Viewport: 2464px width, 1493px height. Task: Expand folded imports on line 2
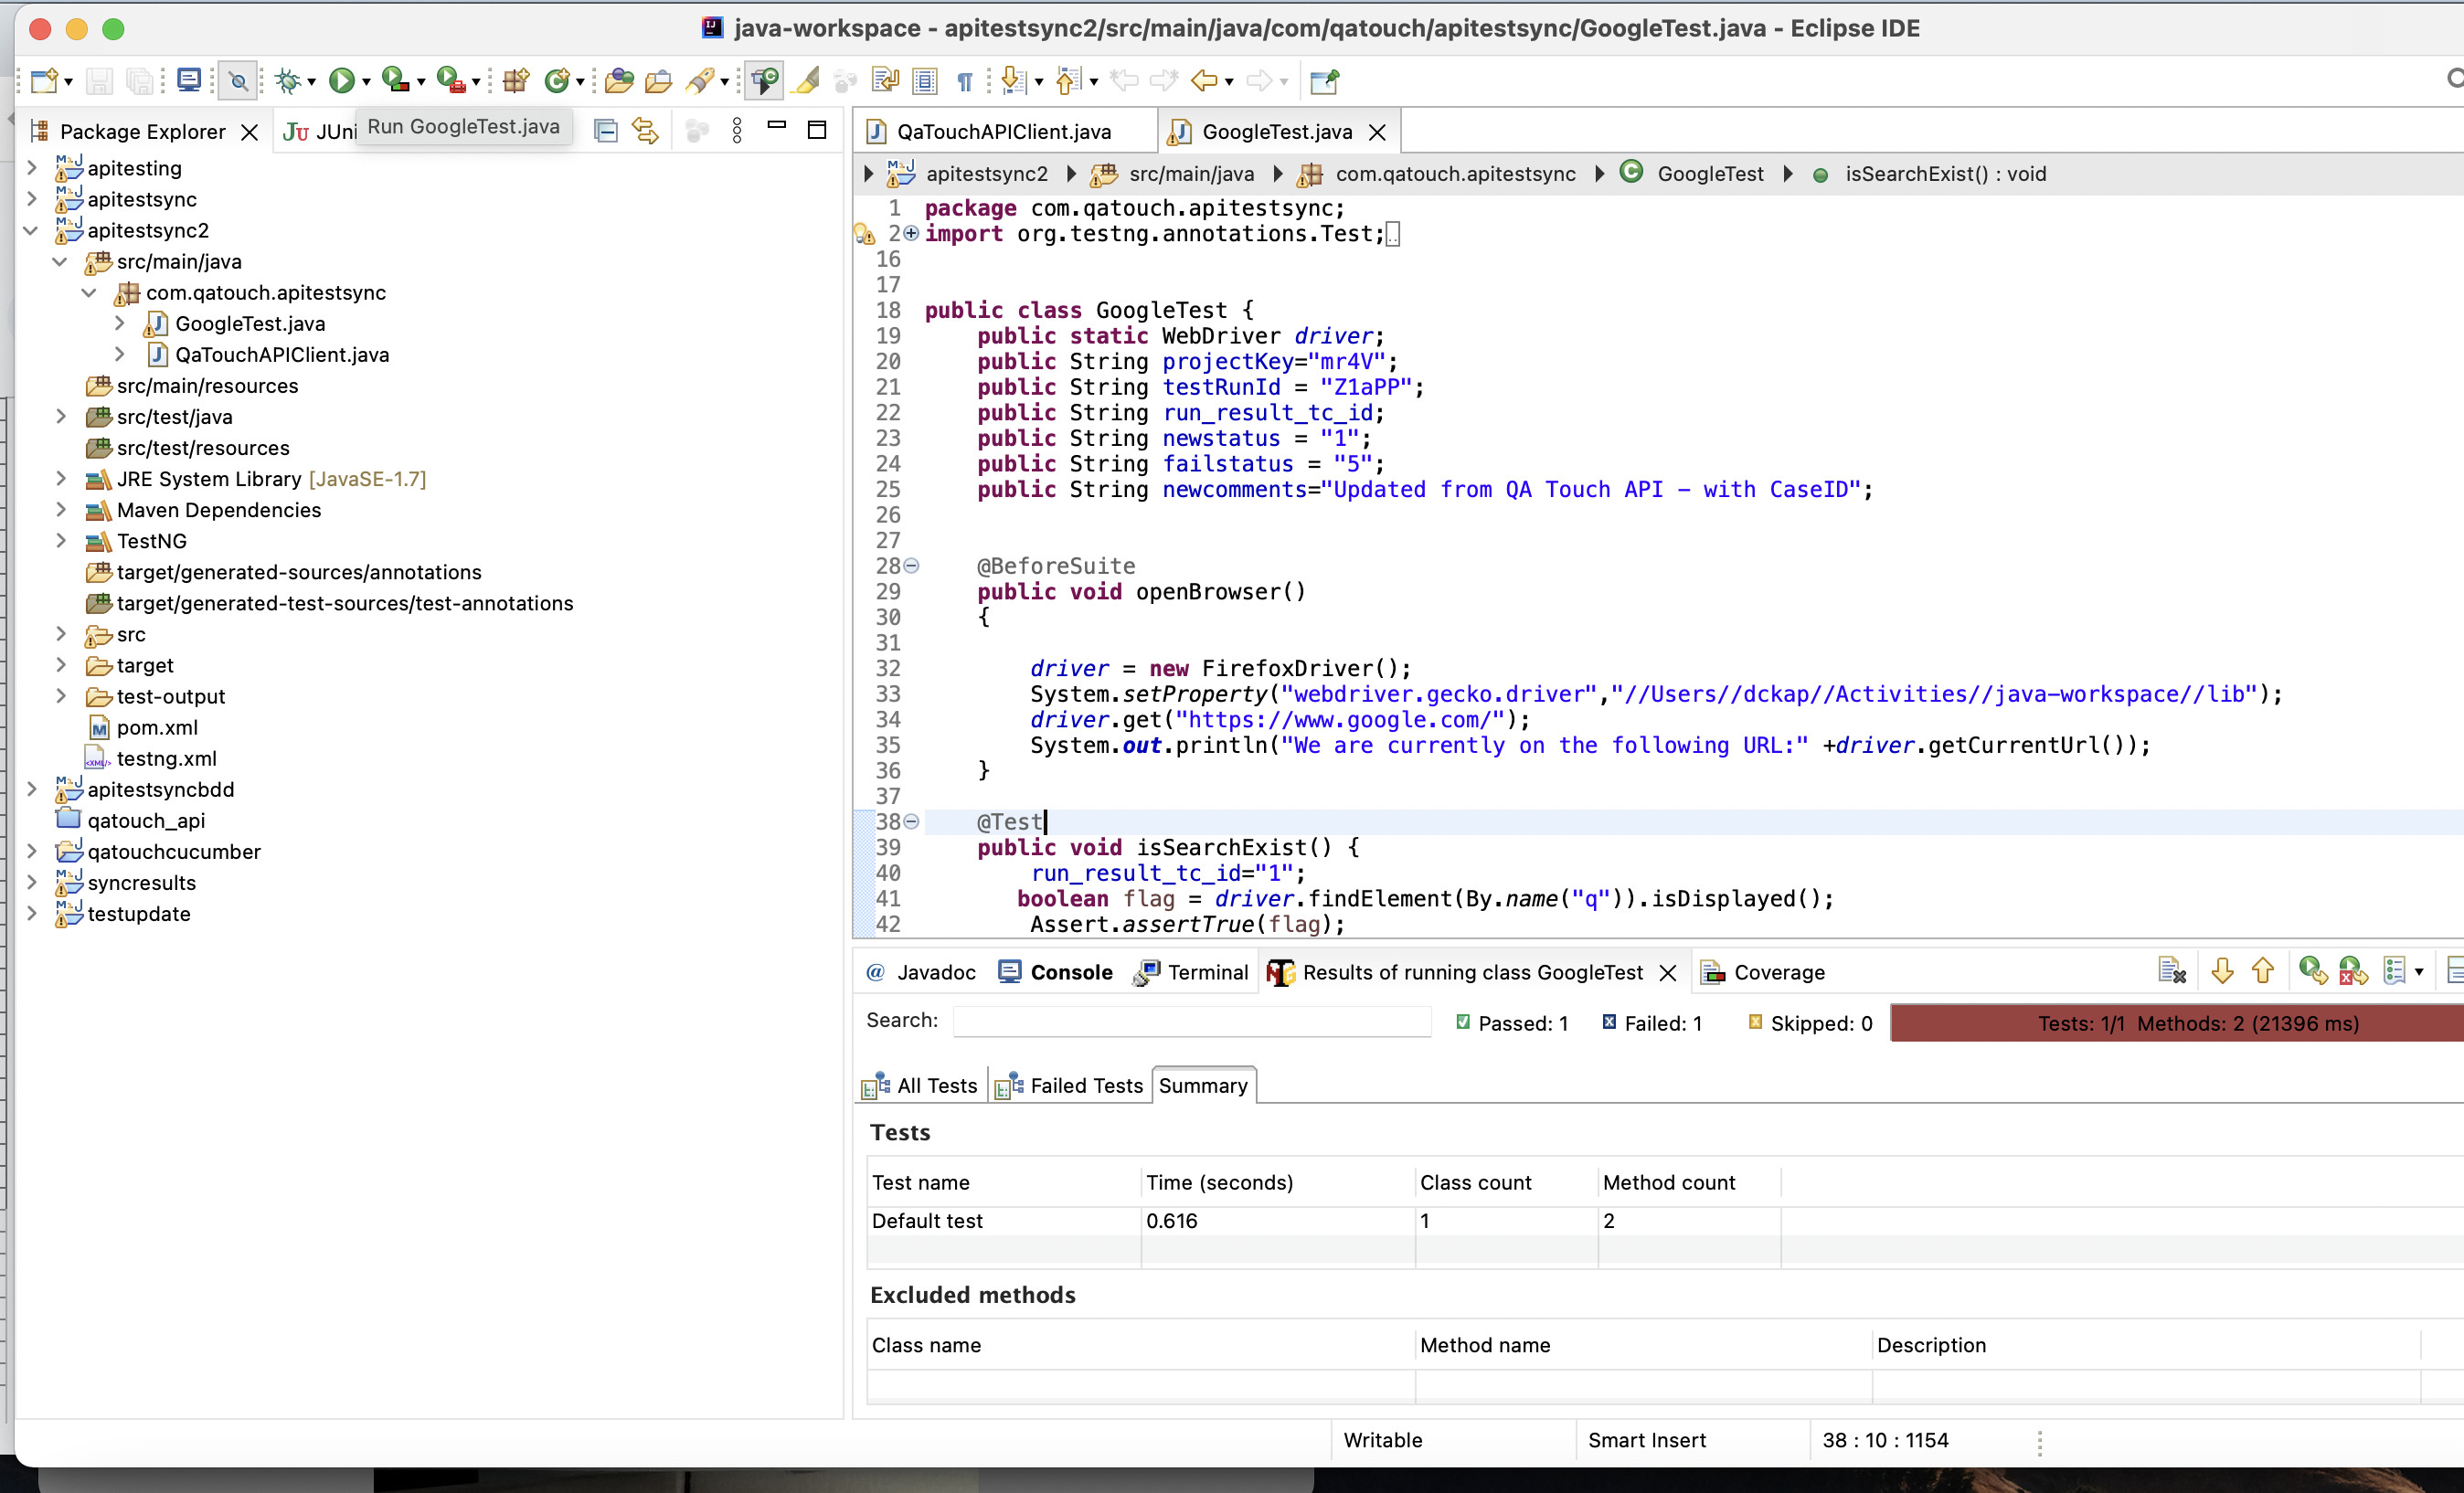click(911, 233)
